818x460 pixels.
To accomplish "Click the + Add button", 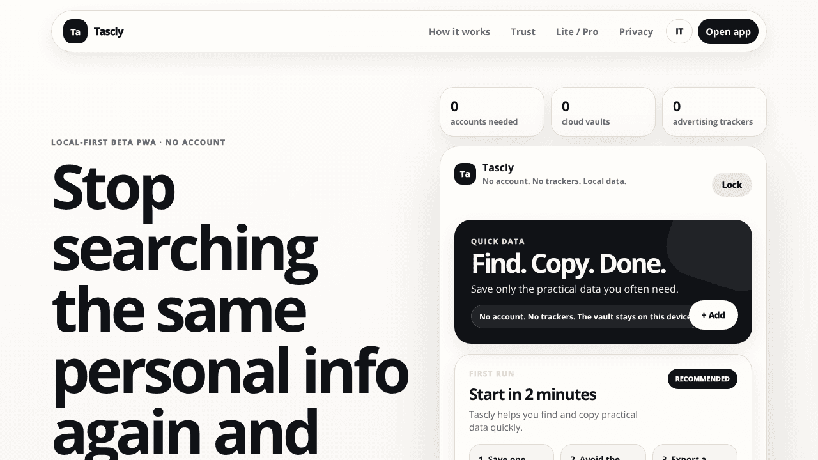I will pyautogui.click(x=713, y=315).
